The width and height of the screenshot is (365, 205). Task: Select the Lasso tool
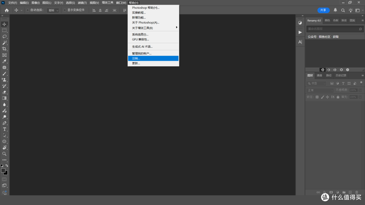4,36
